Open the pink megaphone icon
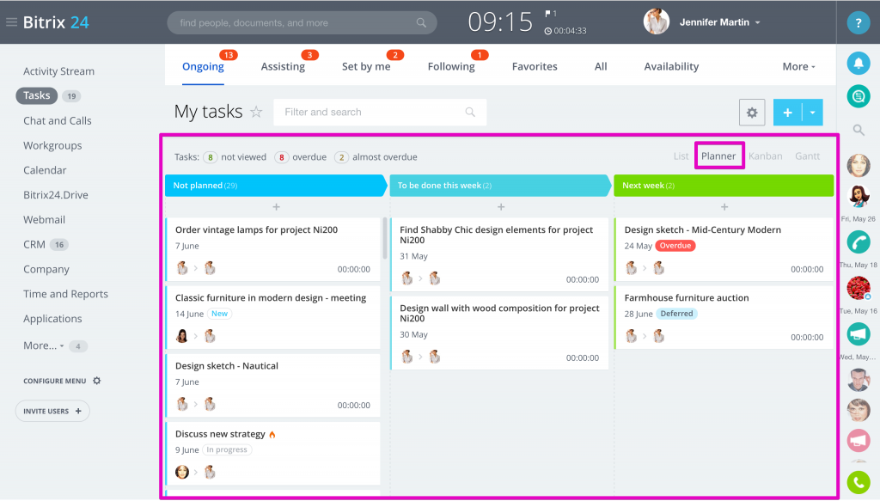The width and height of the screenshot is (880, 501). click(859, 440)
